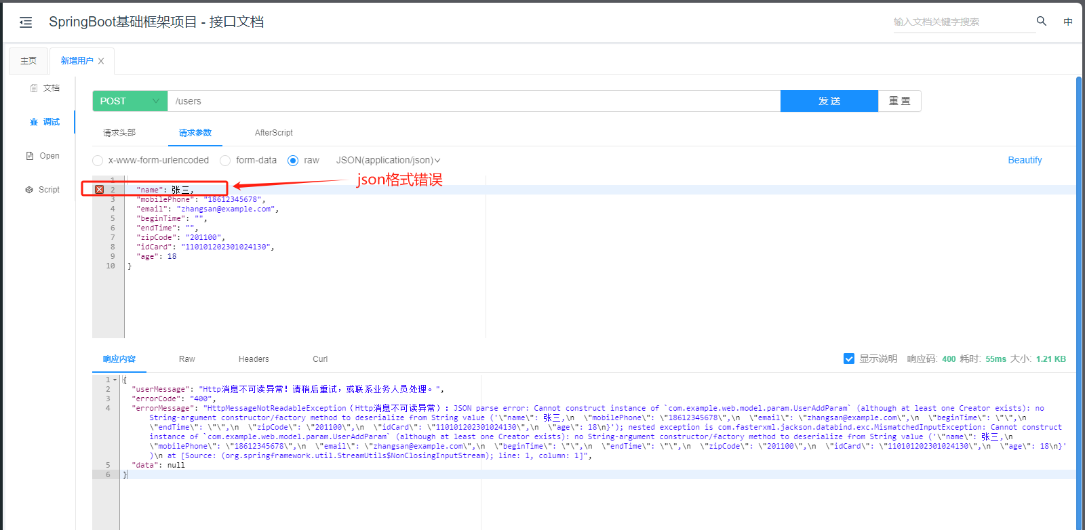The height and width of the screenshot is (530, 1085).
Task: Open the POST method dropdown
Action: 130,101
